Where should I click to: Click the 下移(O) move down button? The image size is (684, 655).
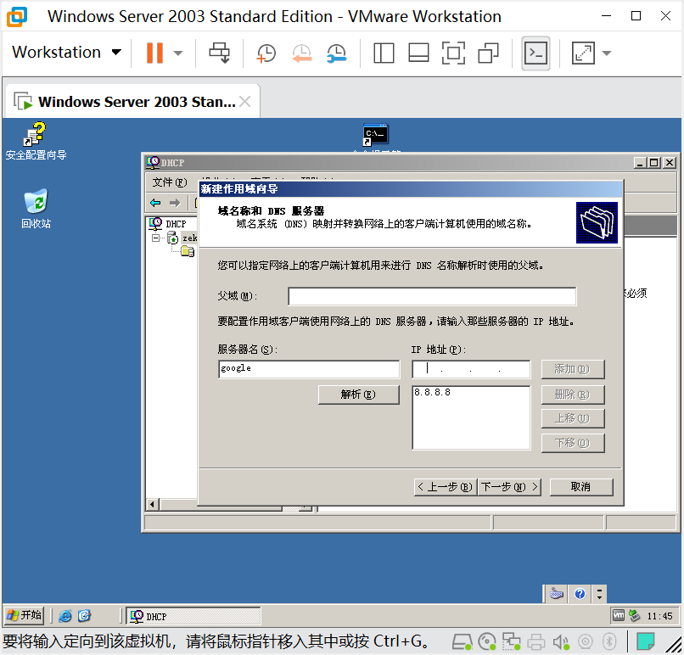[573, 443]
